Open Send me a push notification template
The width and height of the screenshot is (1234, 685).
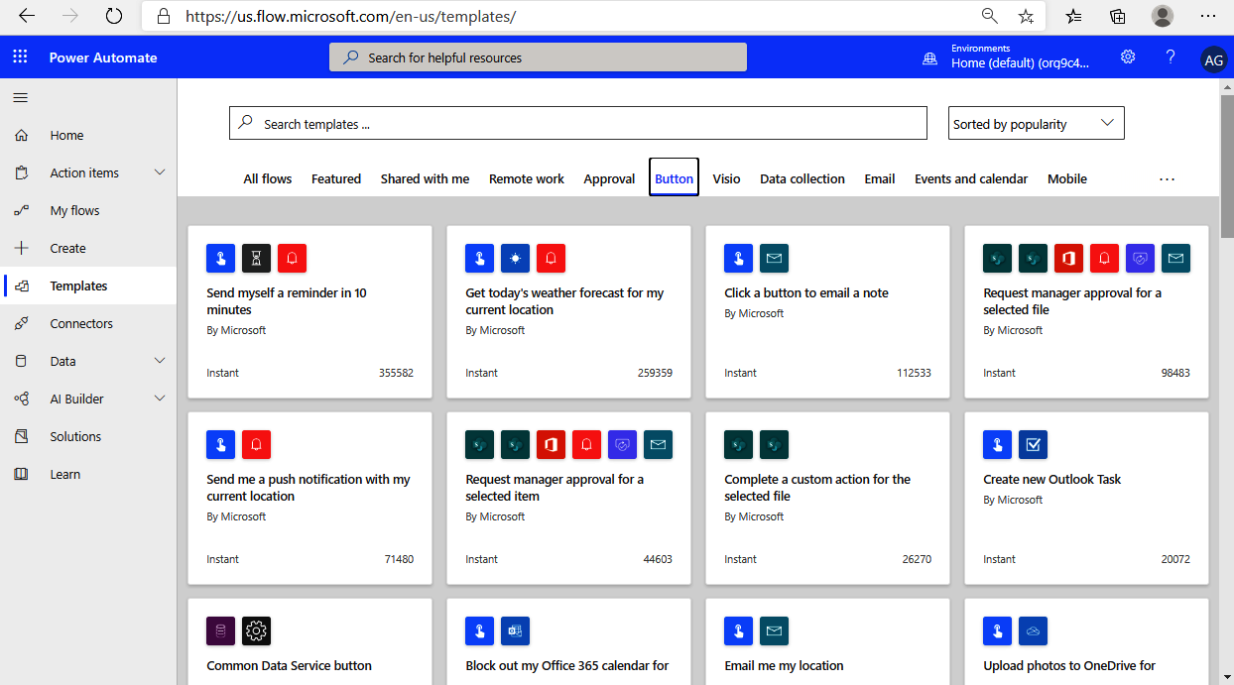(x=309, y=499)
